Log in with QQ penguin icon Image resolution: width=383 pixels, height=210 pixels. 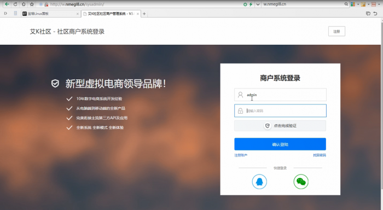(x=259, y=182)
